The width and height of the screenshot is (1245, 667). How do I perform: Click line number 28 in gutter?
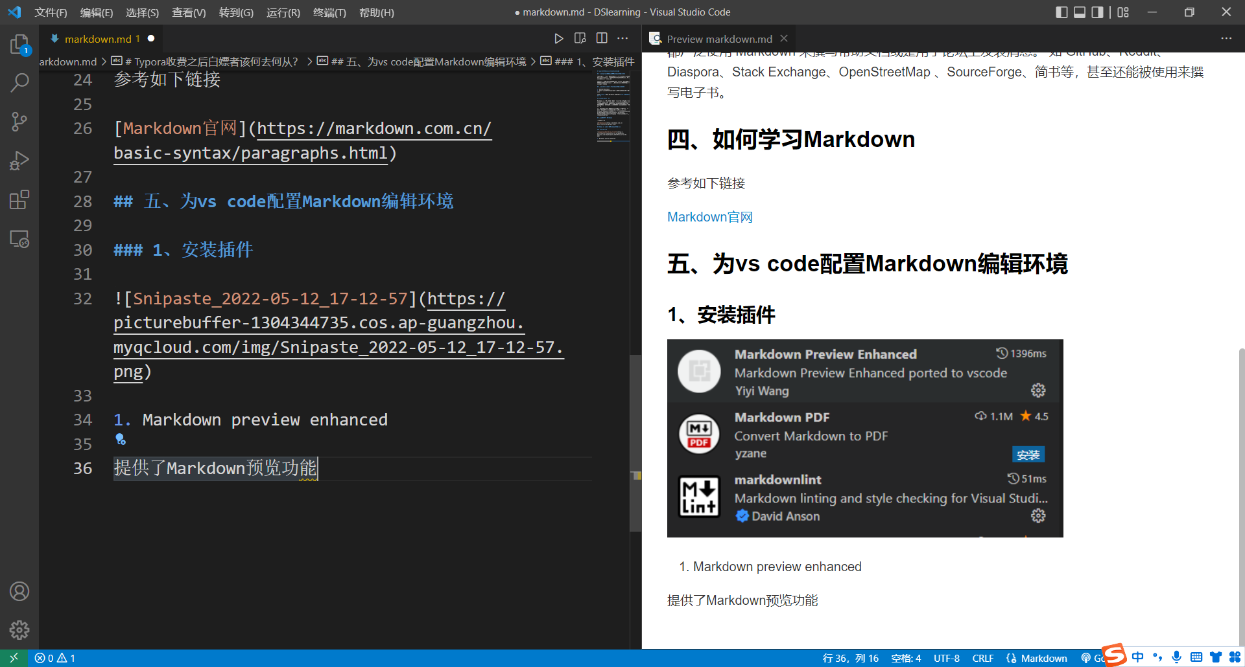tap(82, 201)
